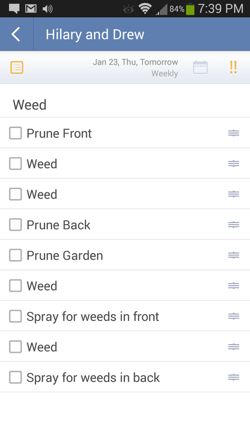Select the Prune Garden subtask text
250x444 pixels.
tap(65, 255)
